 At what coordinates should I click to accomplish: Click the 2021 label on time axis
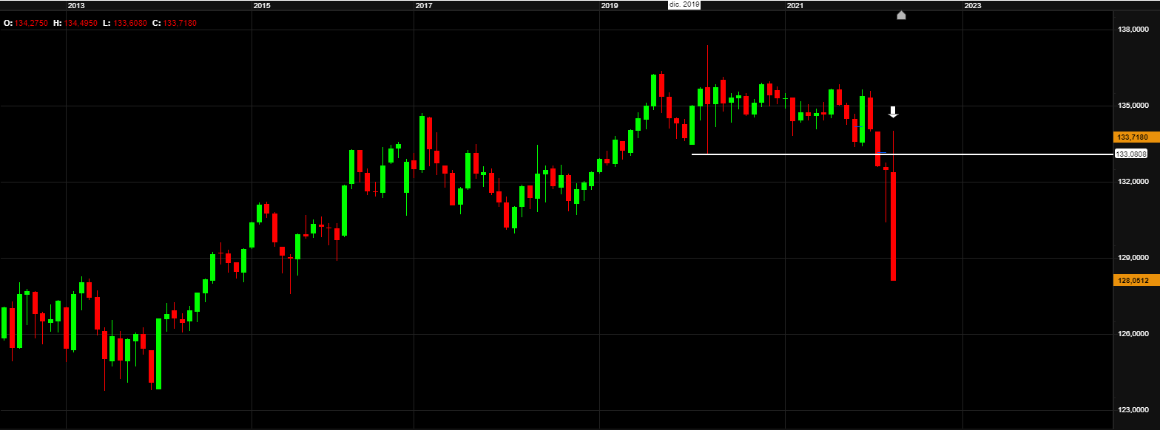point(795,5)
